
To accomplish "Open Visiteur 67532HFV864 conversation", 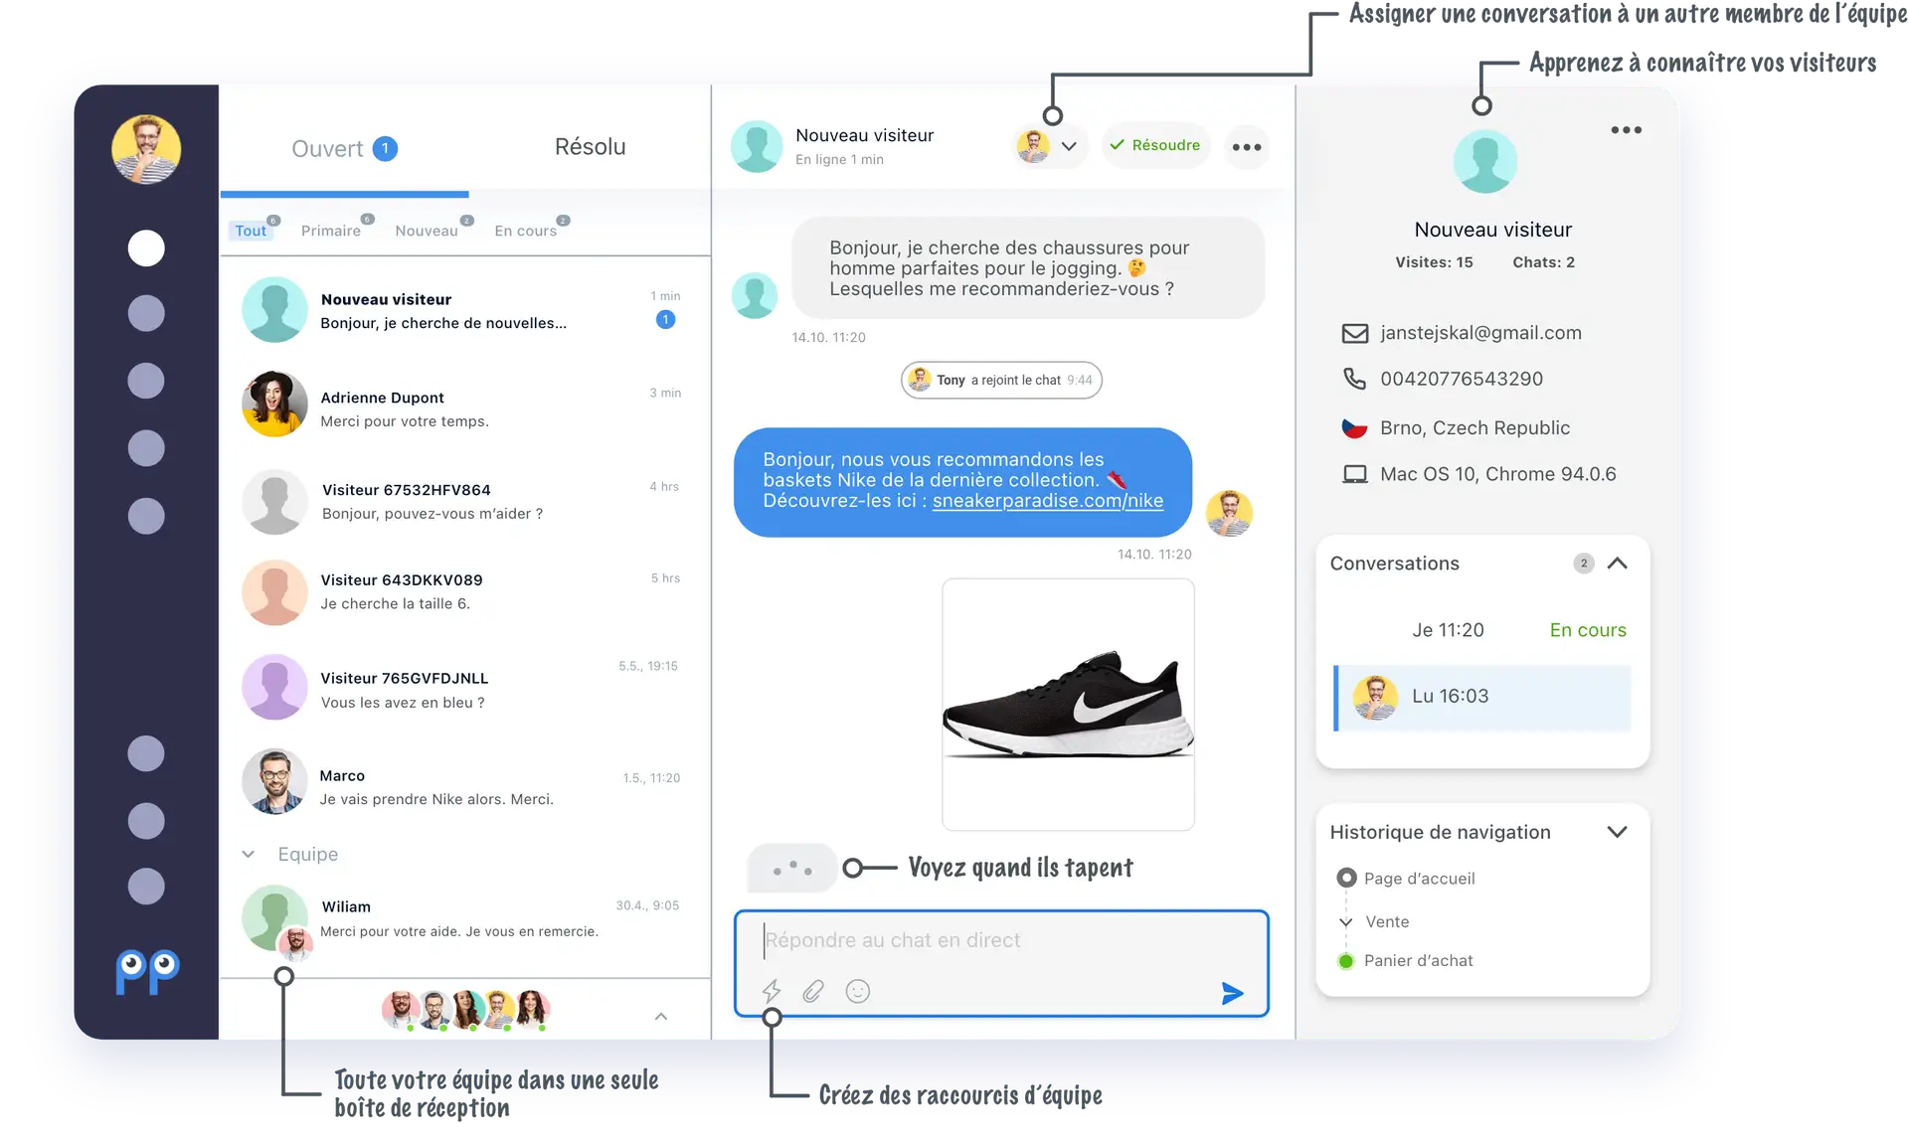I will point(464,501).
